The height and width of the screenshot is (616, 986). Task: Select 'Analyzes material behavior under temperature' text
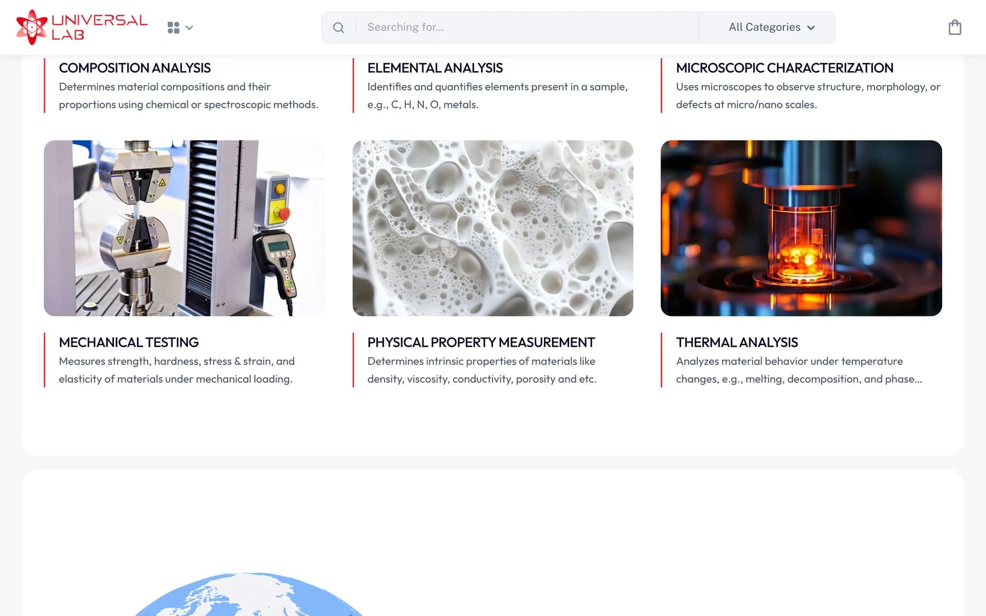coord(799,370)
